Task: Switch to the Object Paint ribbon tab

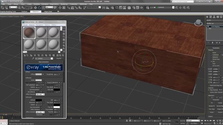Action: (x=48, y=11)
